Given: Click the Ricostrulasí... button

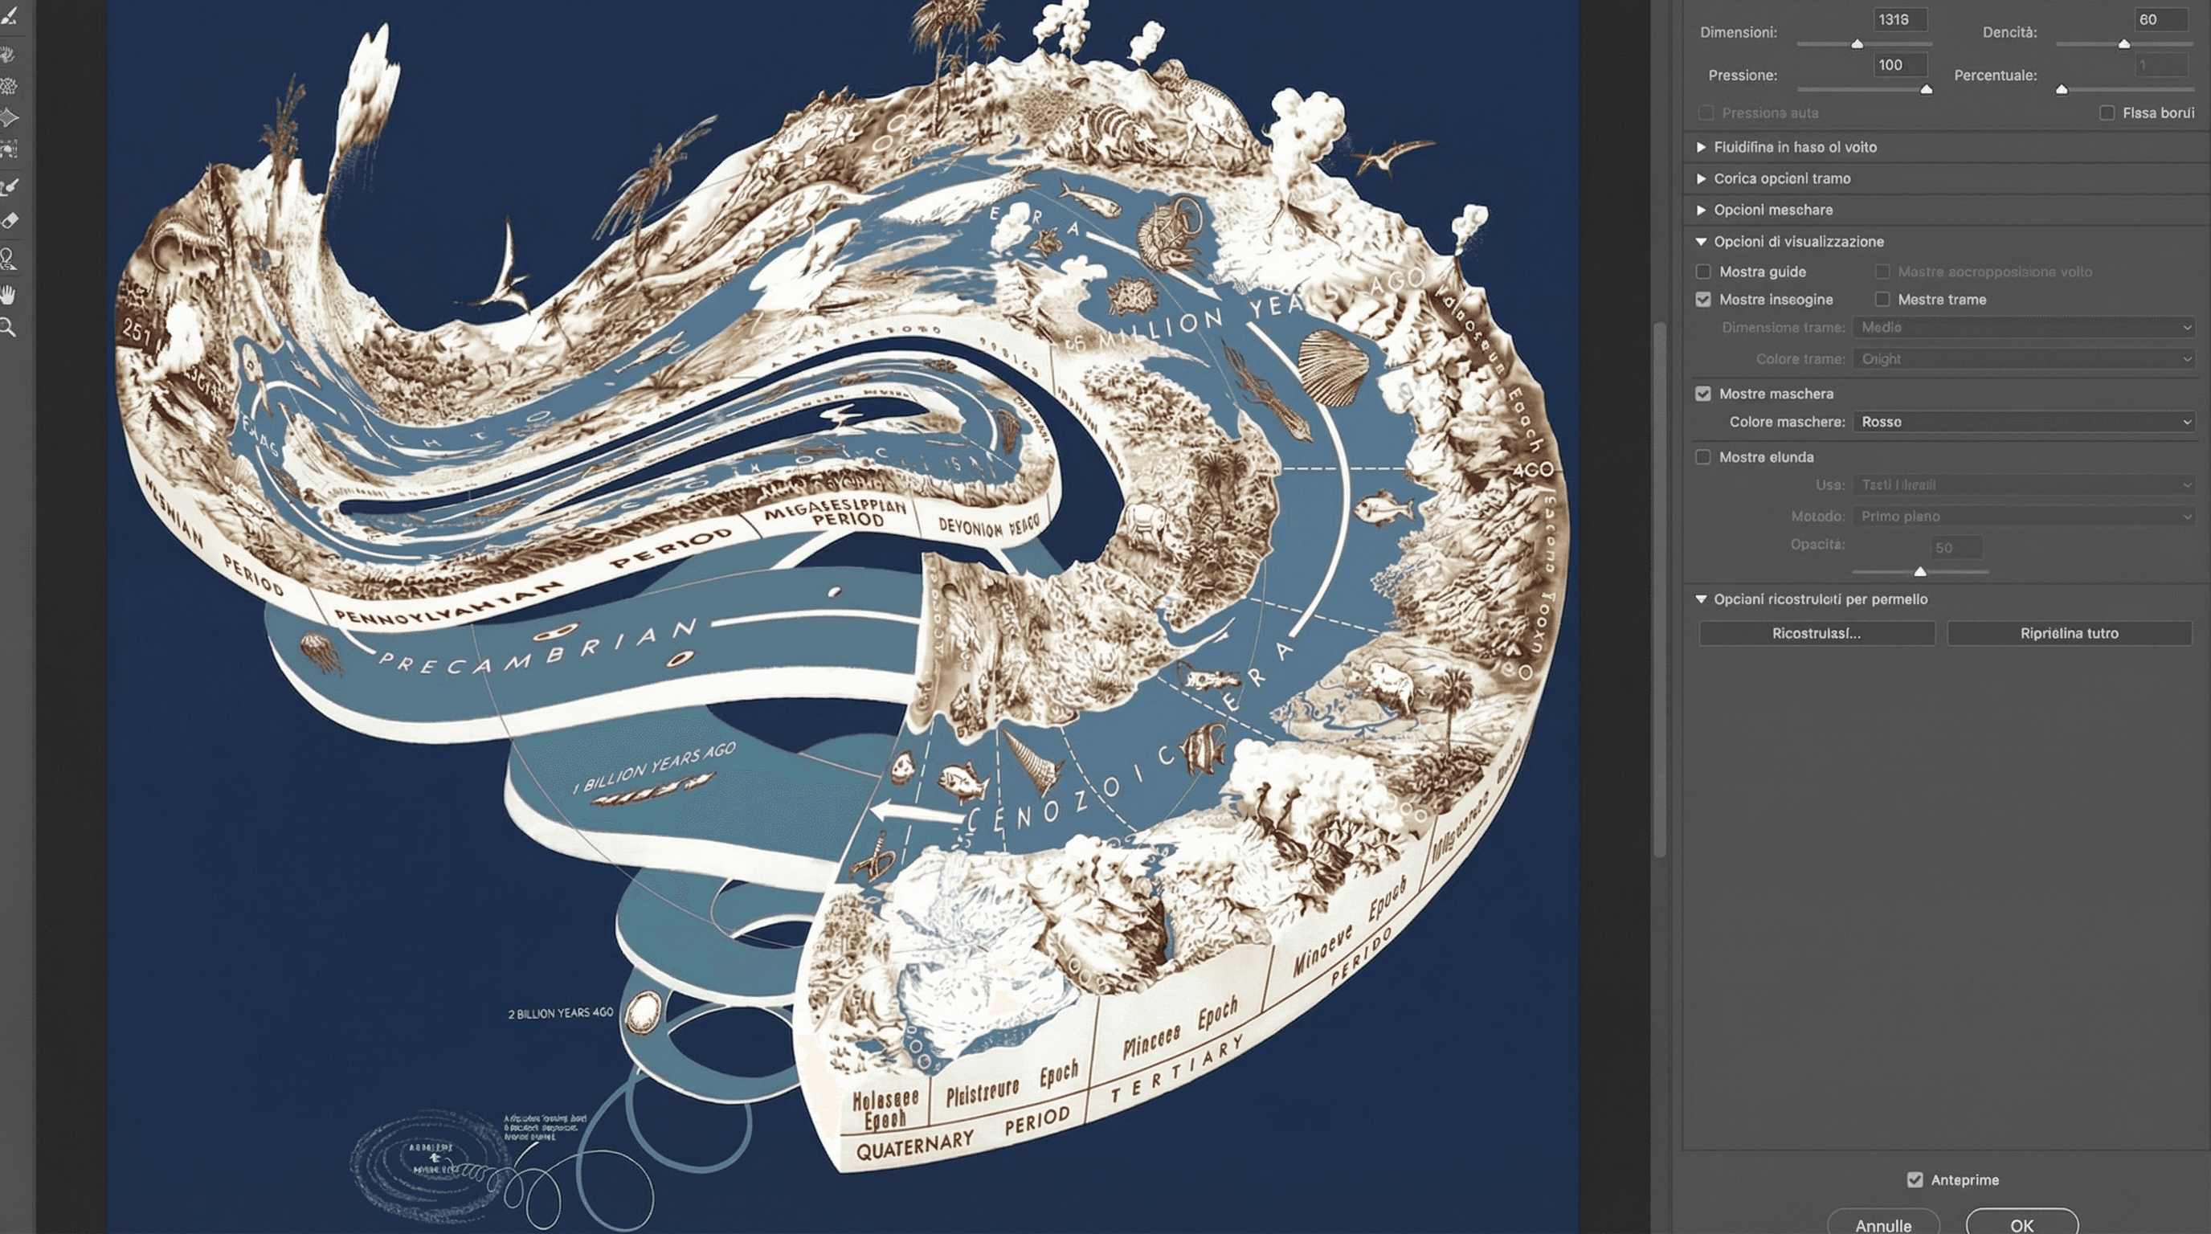Looking at the screenshot, I should (1817, 632).
